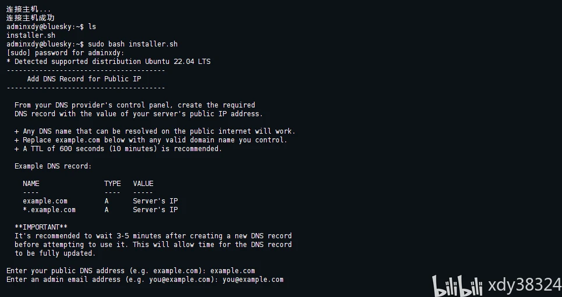Click the installer.sh filename in ls output
This screenshot has width=562, height=297.
[x=27, y=35]
